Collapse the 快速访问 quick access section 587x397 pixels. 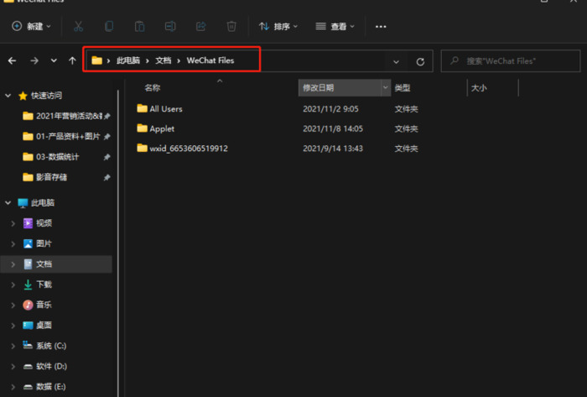(8, 96)
